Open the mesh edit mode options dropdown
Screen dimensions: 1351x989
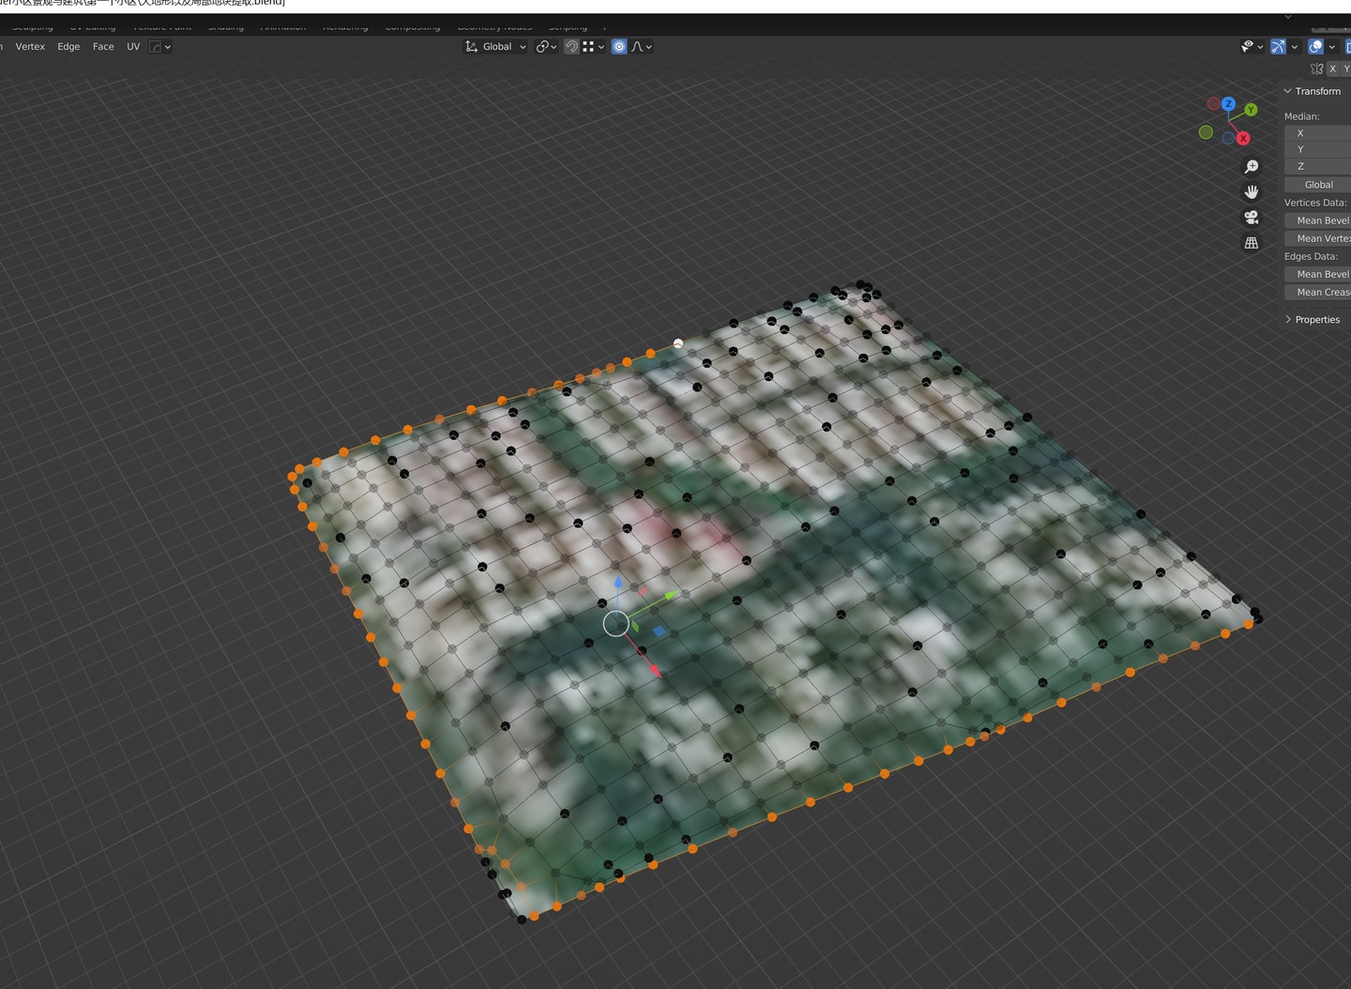click(x=160, y=46)
